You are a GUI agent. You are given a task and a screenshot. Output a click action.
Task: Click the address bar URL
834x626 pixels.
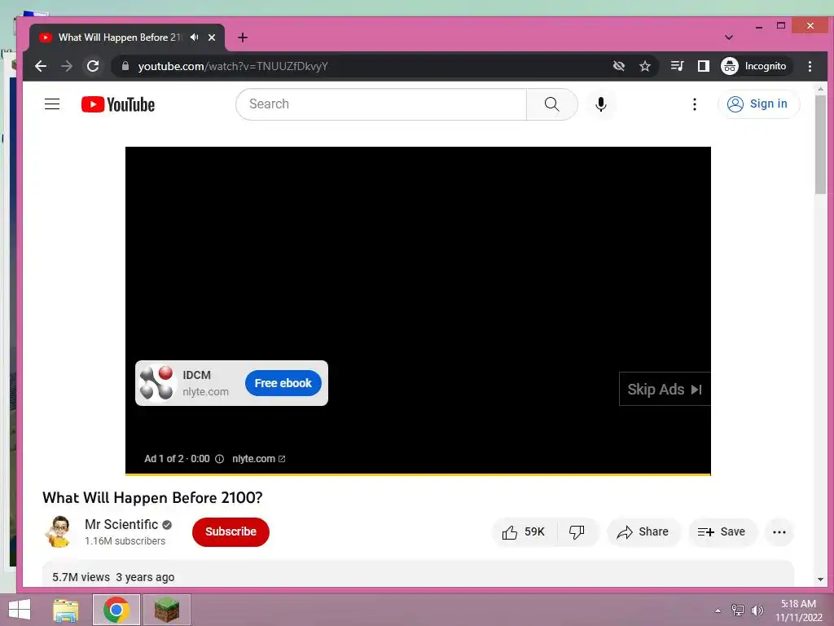coord(233,67)
